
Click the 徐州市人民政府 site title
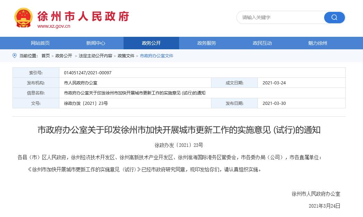point(83,16)
